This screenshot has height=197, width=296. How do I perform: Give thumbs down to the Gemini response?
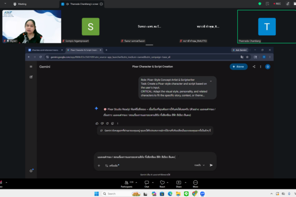point(102,123)
